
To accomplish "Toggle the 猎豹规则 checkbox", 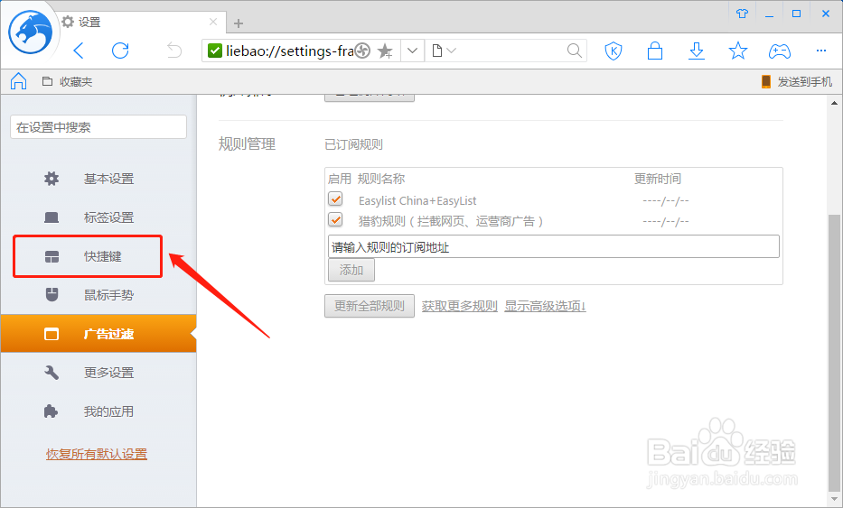I will (x=335, y=219).
